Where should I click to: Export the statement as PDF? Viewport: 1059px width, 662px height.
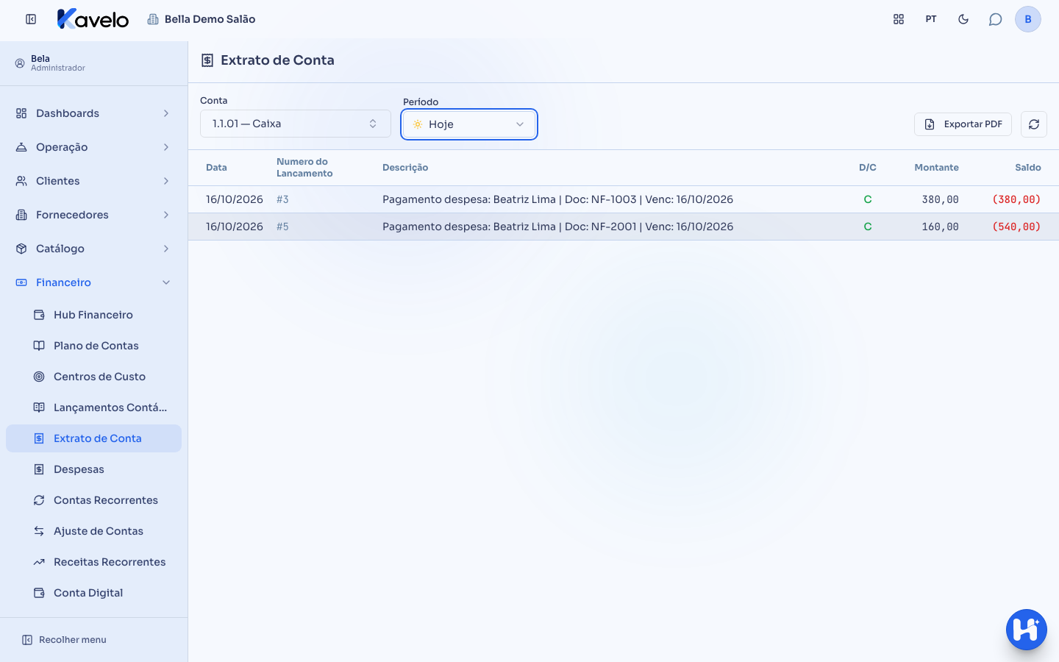[x=963, y=124]
